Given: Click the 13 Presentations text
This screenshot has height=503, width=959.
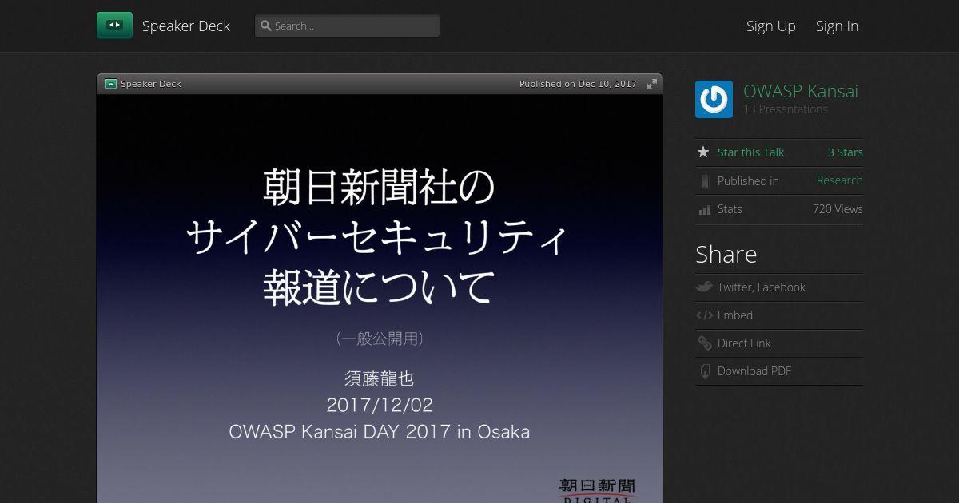Looking at the screenshot, I should [785, 109].
